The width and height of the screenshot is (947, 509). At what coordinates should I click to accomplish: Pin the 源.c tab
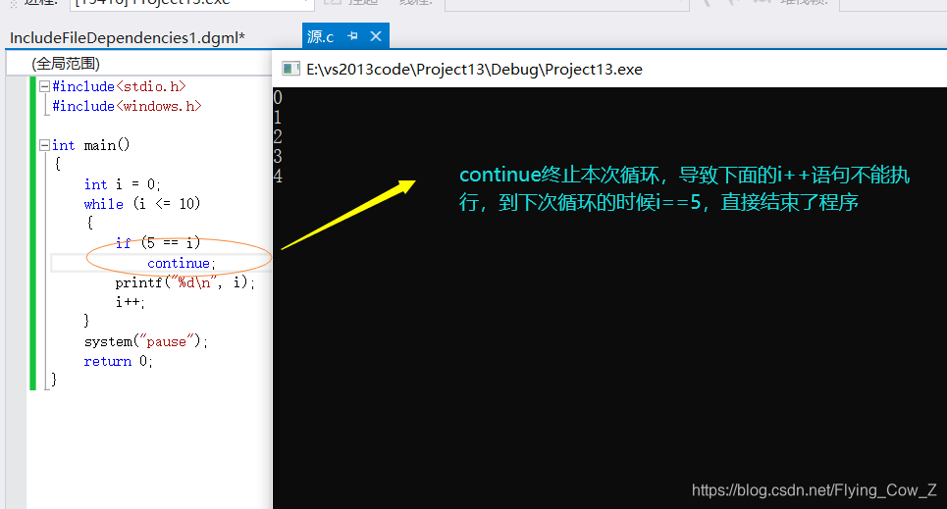[x=352, y=36]
